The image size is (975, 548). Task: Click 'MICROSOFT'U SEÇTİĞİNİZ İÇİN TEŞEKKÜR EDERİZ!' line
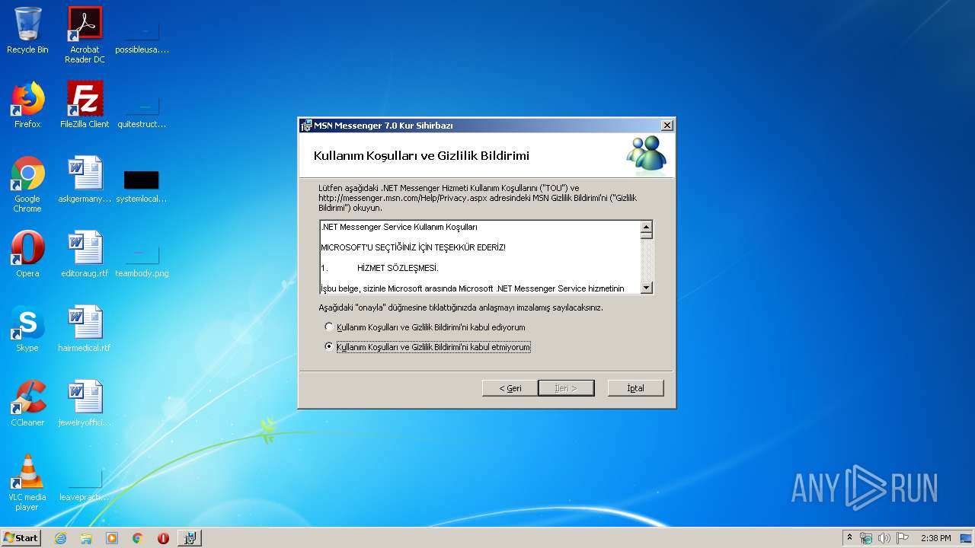point(413,247)
